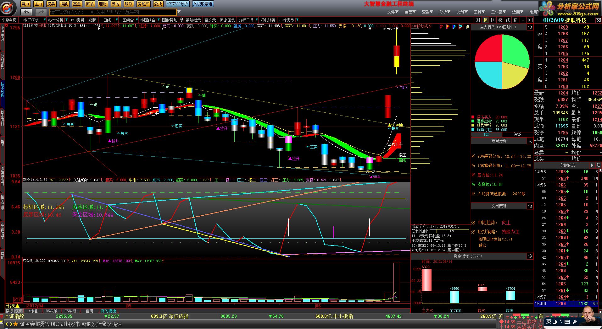This screenshot has height=329, width=602.
Task: Click the grid layout icon beside 标
Action: [493, 20]
